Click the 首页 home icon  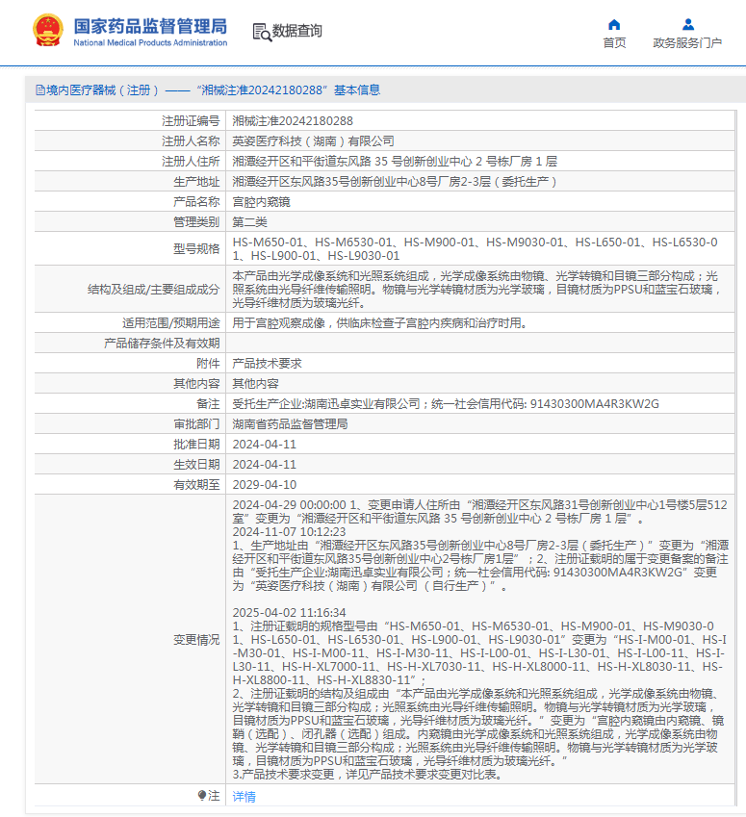[614, 24]
